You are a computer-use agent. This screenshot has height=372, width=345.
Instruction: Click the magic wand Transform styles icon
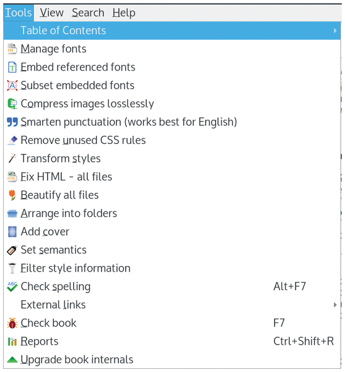coord(12,159)
